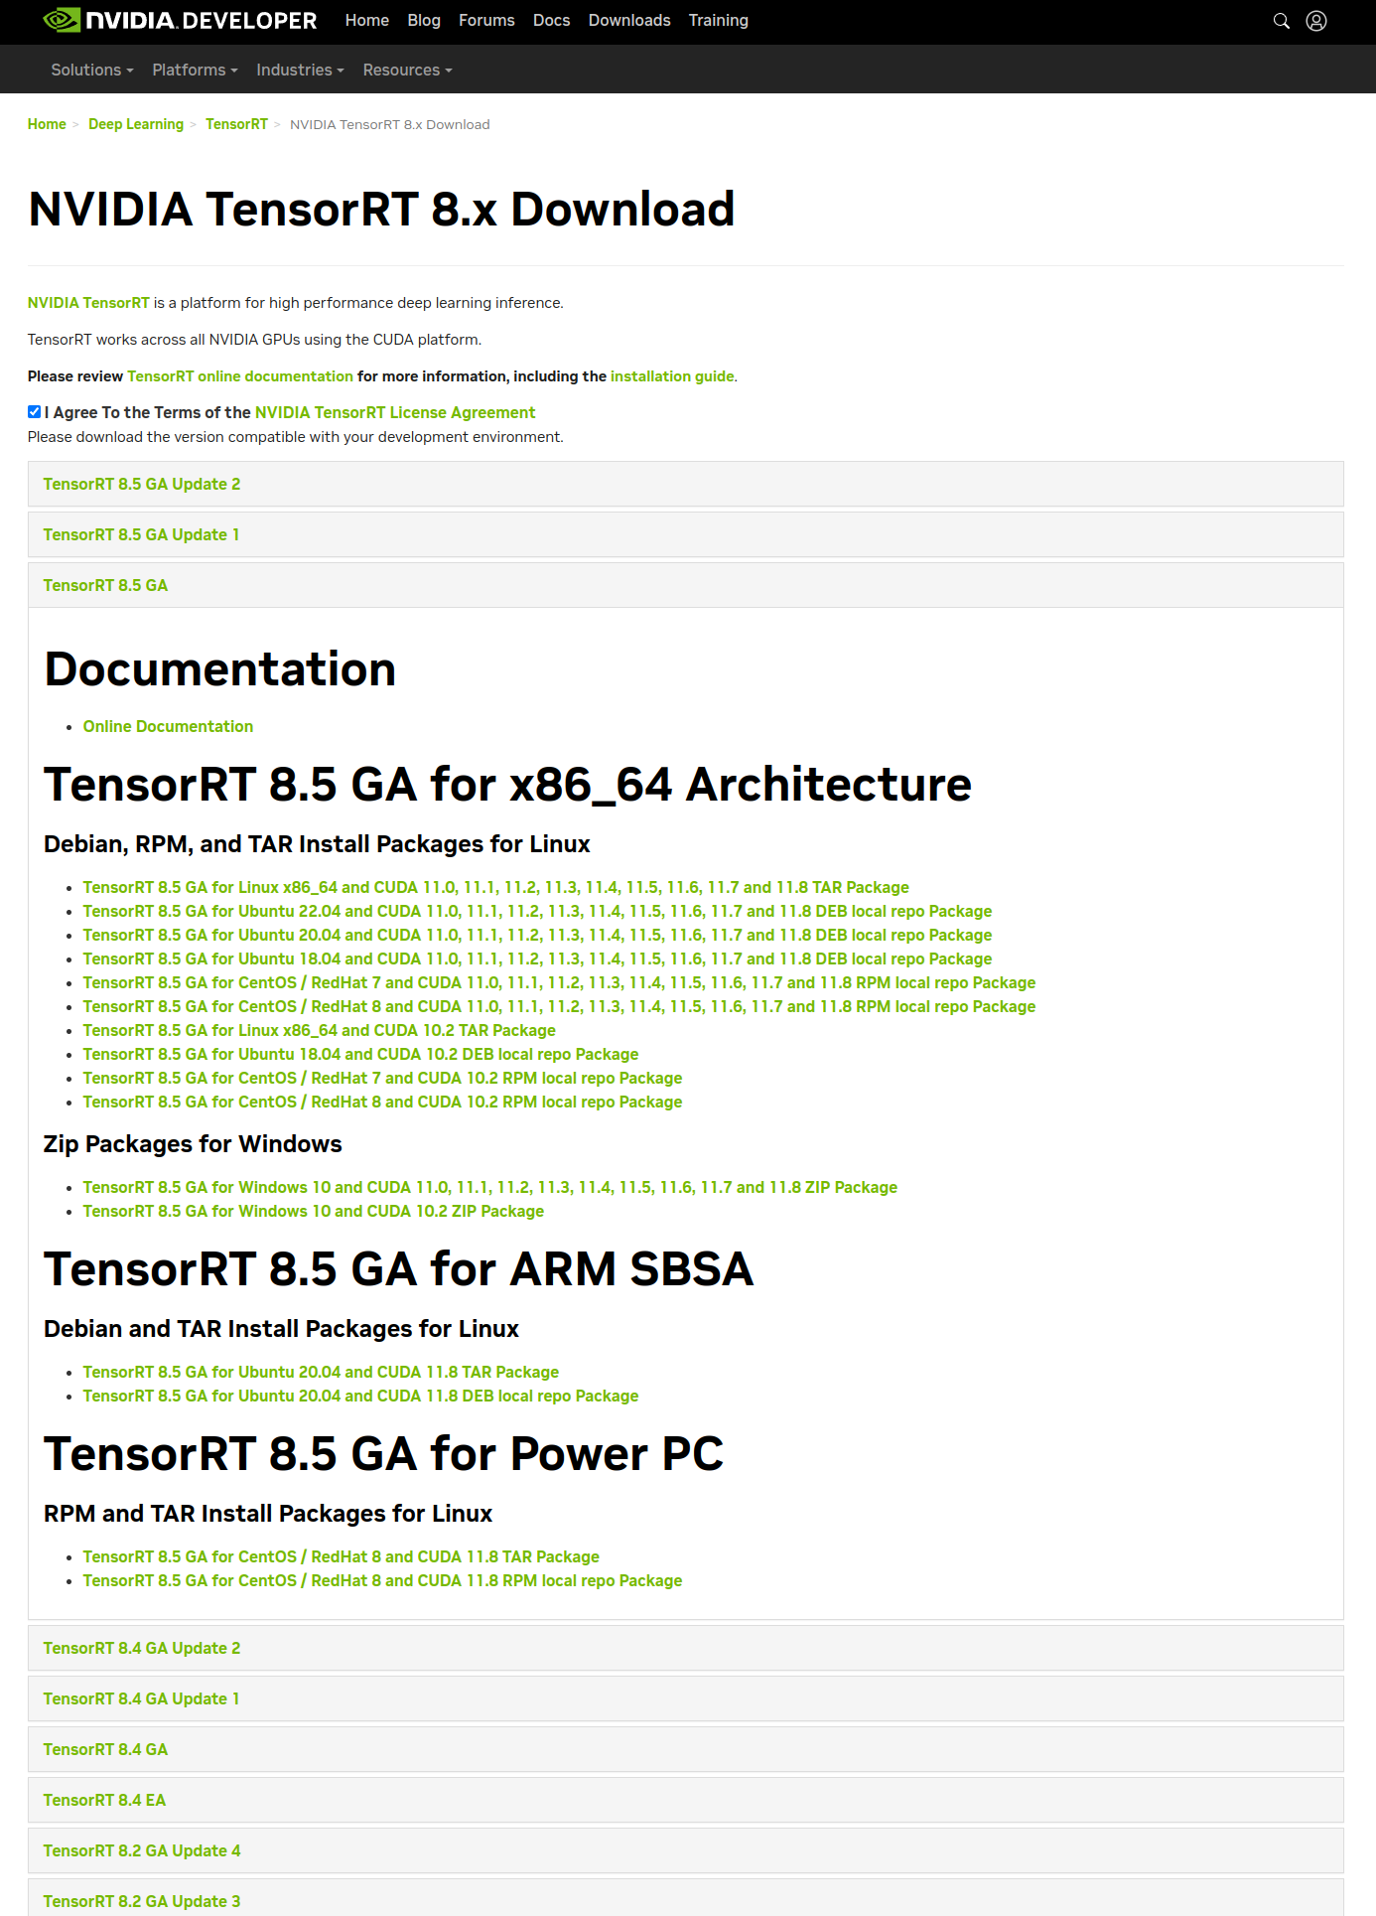The image size is (1376, 1916).
Task: Open the Training menu item
Action: click(x=719, y=20)
